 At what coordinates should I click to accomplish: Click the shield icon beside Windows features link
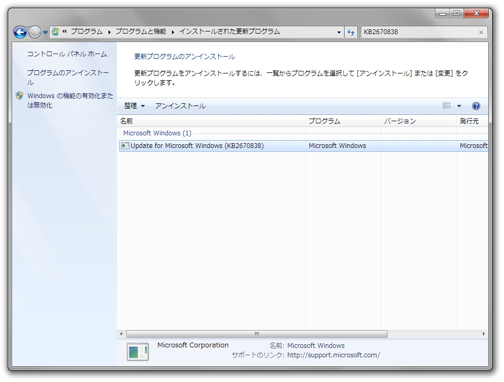tap(19, 96)
